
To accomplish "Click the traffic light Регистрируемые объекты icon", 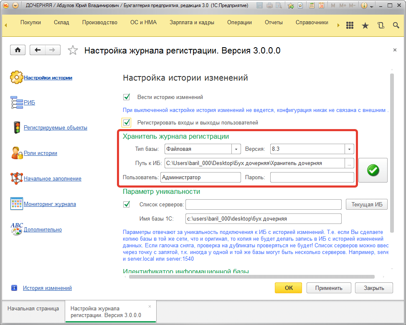I will point(16,127).
